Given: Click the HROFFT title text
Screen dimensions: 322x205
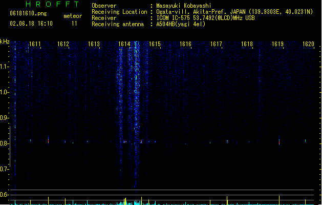Looking at the screenshot, I should coord(52,4).
